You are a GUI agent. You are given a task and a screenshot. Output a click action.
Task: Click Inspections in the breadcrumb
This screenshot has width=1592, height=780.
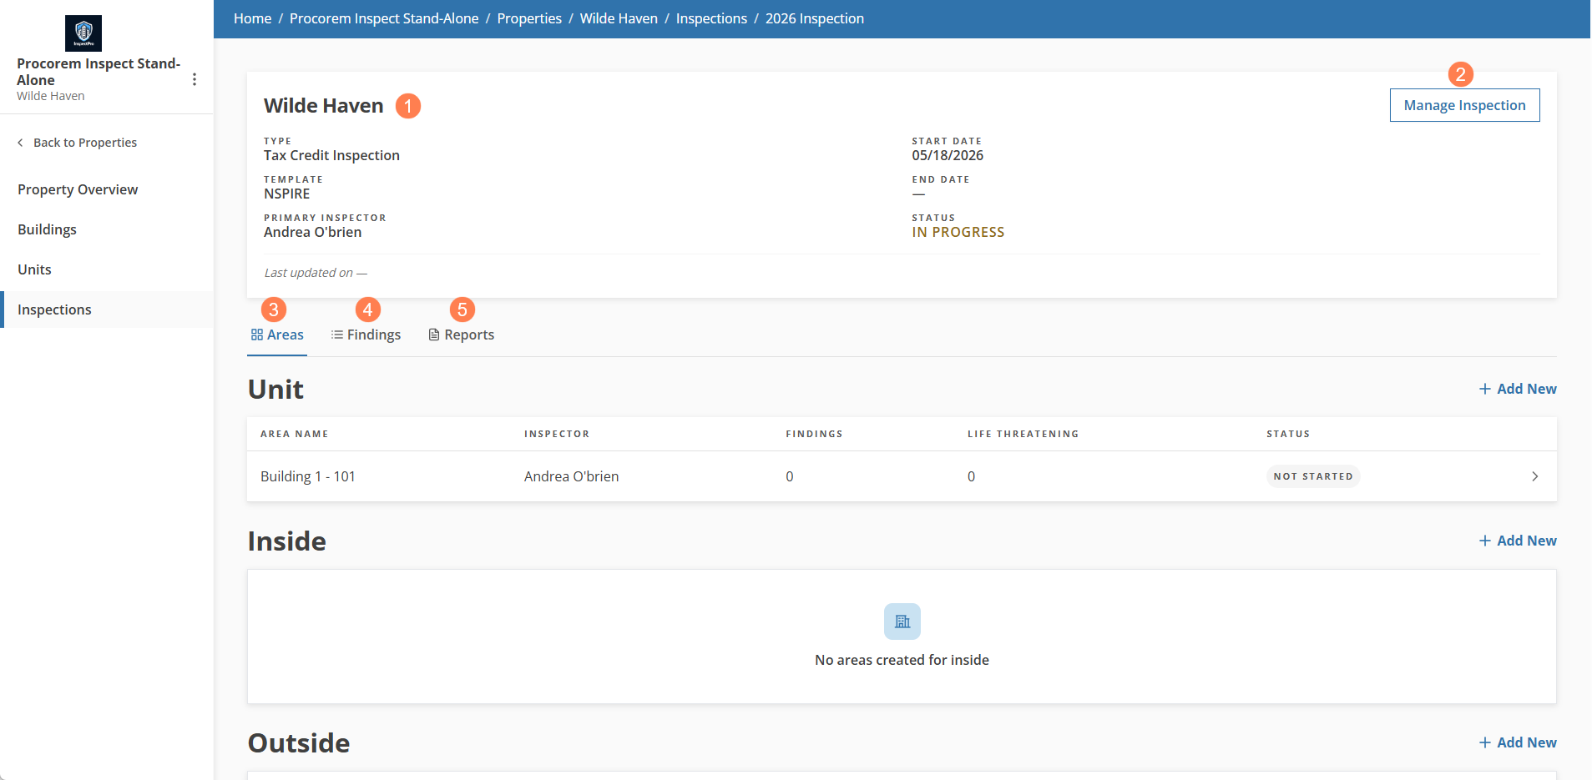[711, 18]
